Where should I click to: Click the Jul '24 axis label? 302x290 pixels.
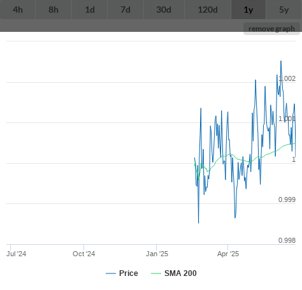pos(17,254)
